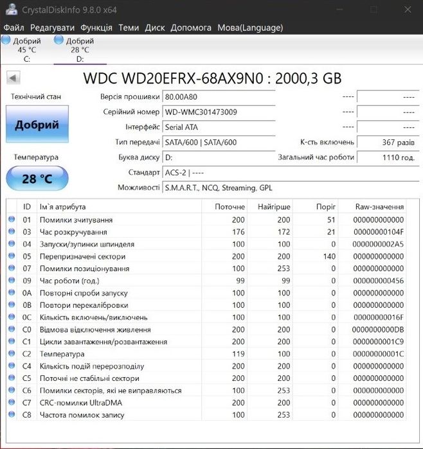Click the Serial ATA interface field
Screen dimensions: 423x449
pyautogui.click(x=219, y=127)
